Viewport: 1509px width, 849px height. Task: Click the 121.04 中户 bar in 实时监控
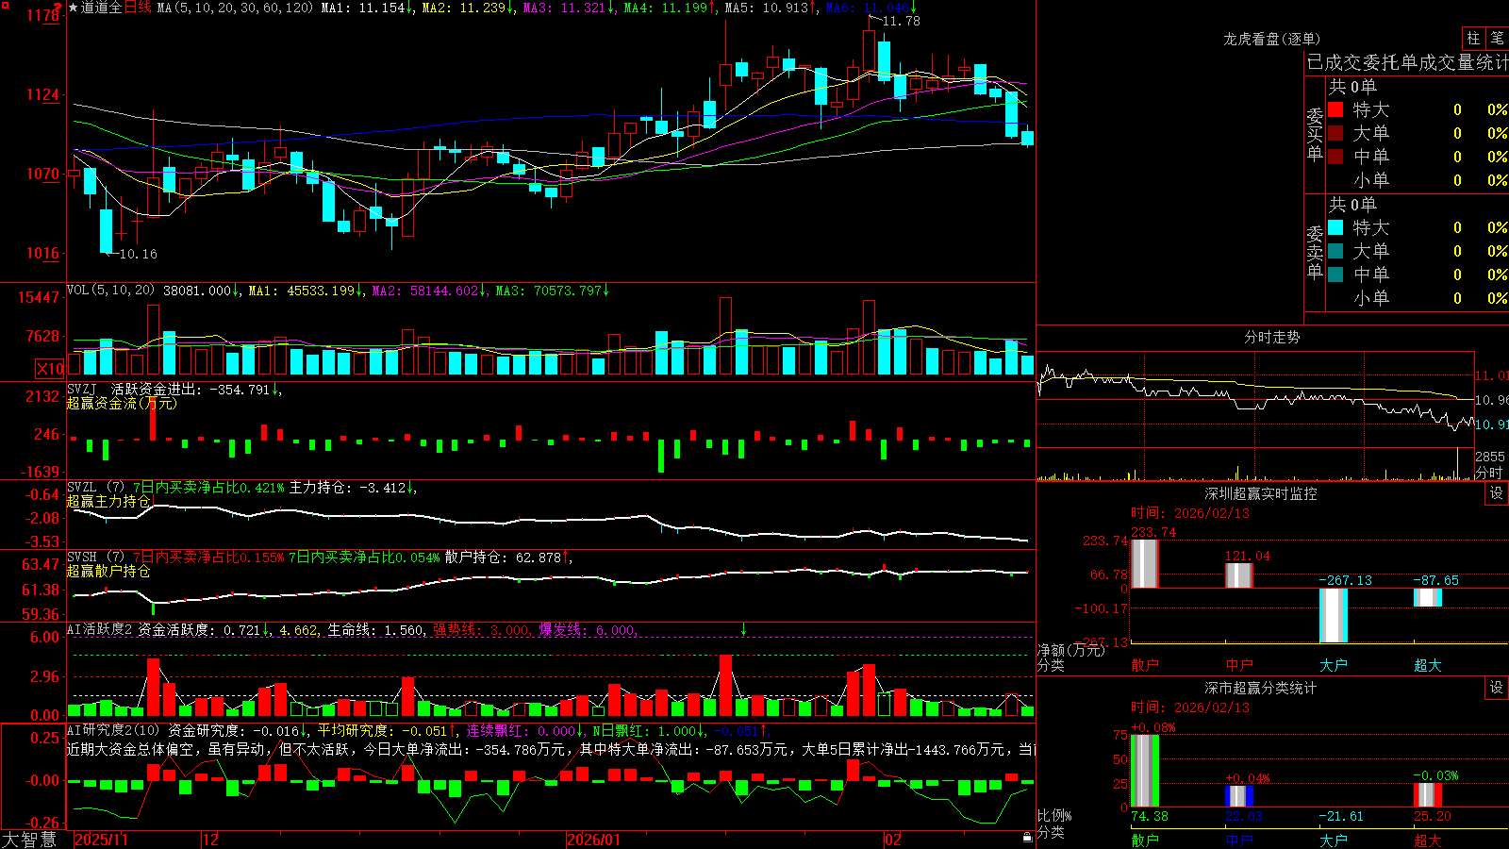click(1238, 575)
